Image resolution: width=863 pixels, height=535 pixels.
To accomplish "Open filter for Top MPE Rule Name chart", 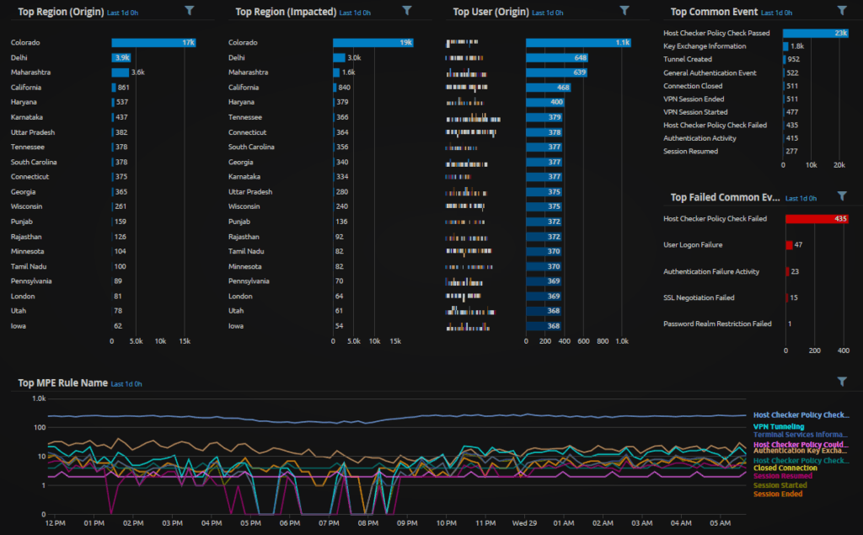I will (x=841, y=382).
